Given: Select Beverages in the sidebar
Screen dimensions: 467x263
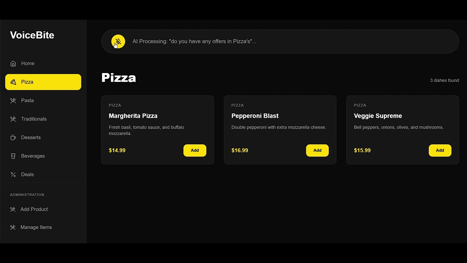Looking at the screenshot, I should (x=33, y=156).
